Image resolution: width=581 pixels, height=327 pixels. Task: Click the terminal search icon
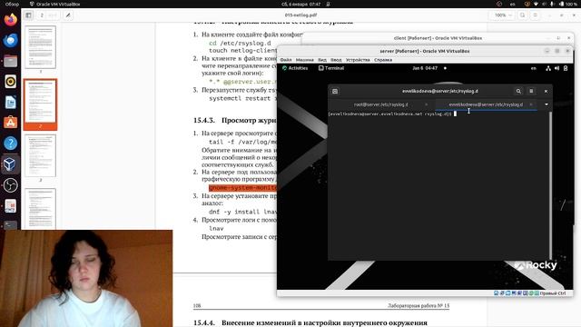518,91
